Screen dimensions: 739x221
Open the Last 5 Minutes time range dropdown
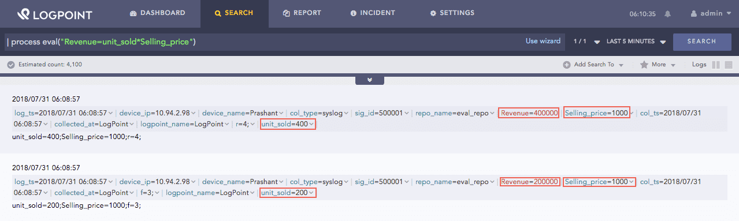tap(636, 42)
